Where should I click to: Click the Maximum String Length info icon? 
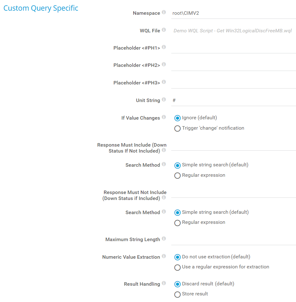tap(164, 239)
